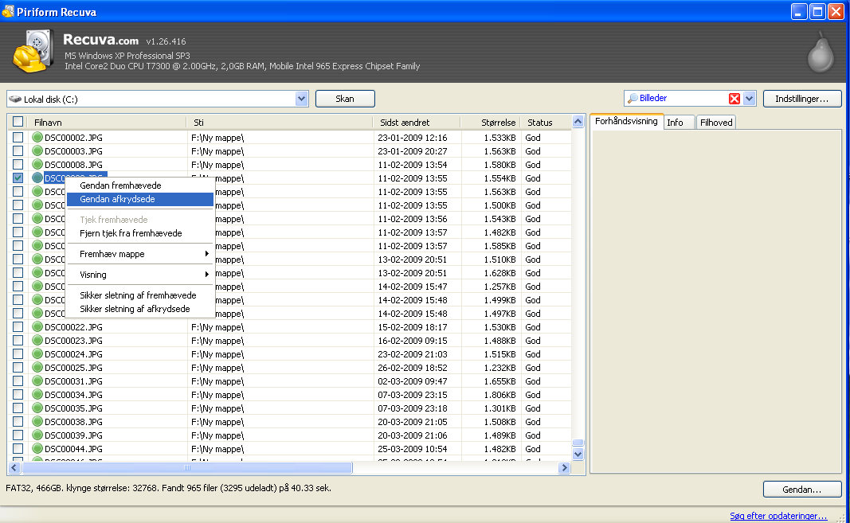
Task: Click the magnifier icon in filter box
Action: point(633,99)
